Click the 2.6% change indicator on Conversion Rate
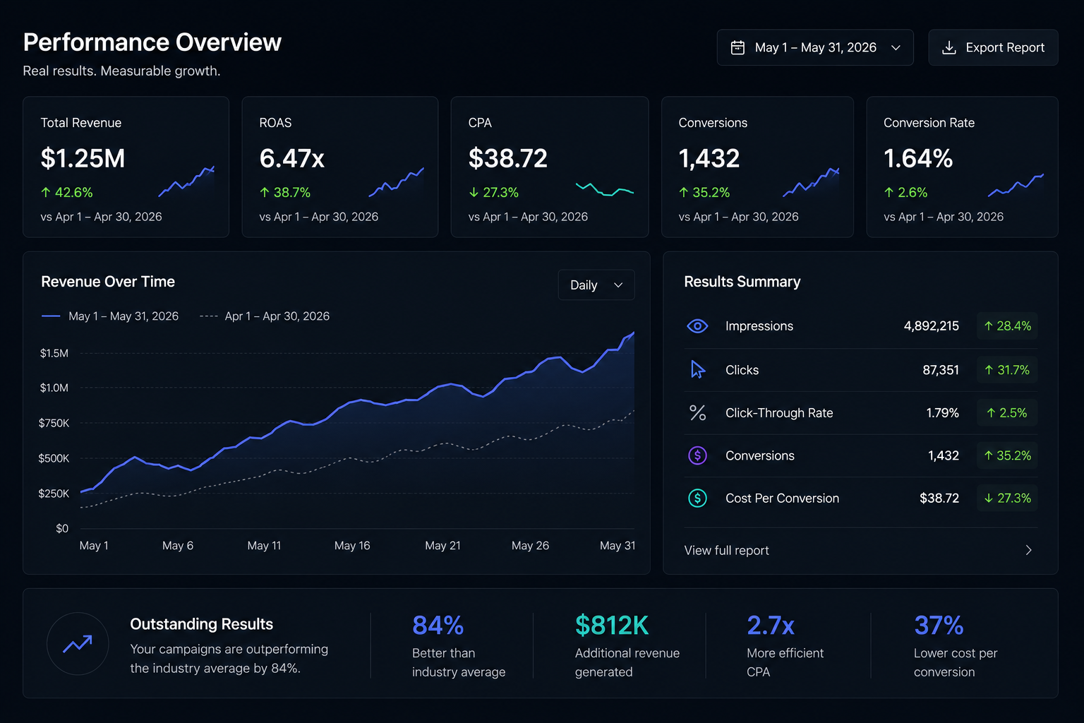Viewport: 1084px width, 723px height. point(905,192)
